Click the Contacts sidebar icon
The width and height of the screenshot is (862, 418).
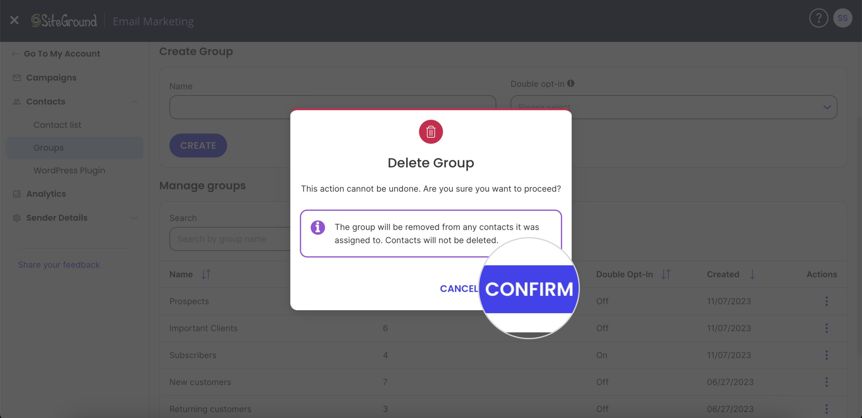click(x=16, y=101)
